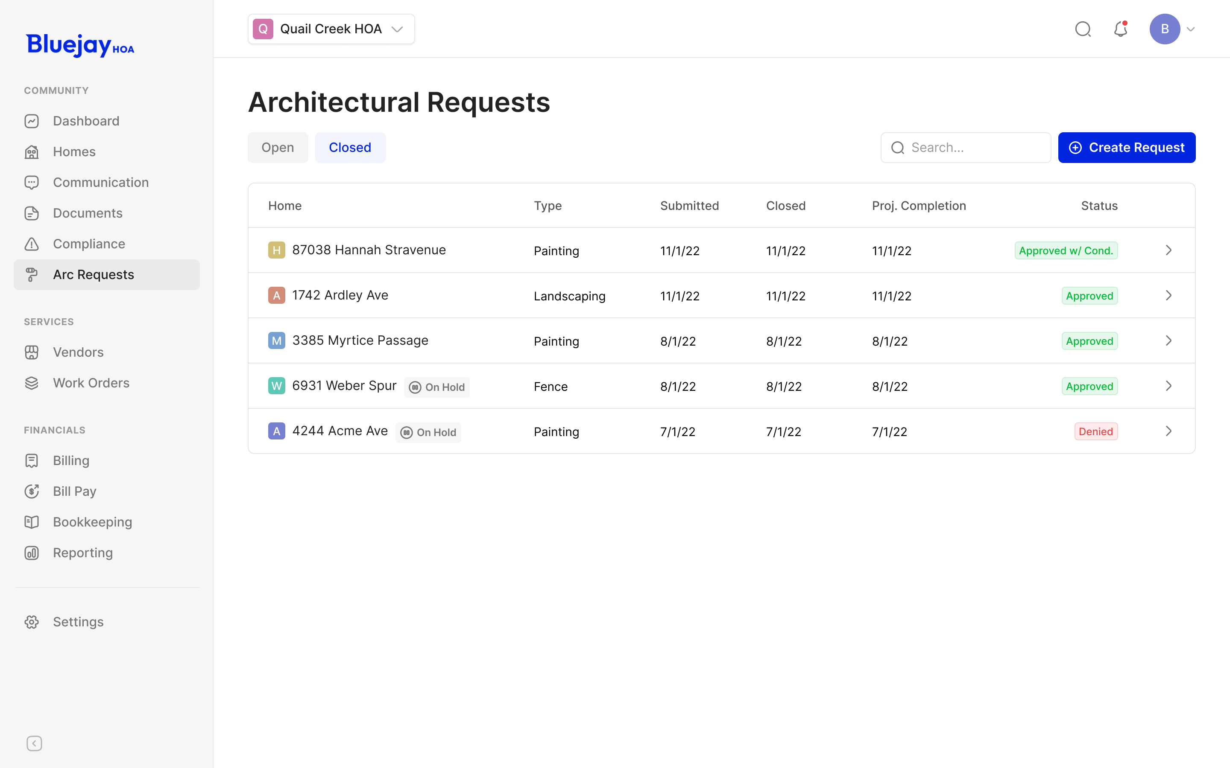Image resolution: width=1230 pixels, height=768 pixels.
Task: Expand 87038 Hannah Stravenue row chevron
Action: coord(1168,250)
